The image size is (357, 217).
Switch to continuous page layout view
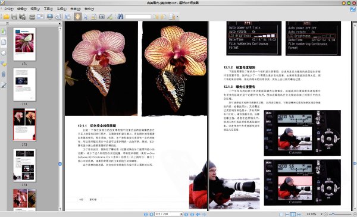coord(287,214)
